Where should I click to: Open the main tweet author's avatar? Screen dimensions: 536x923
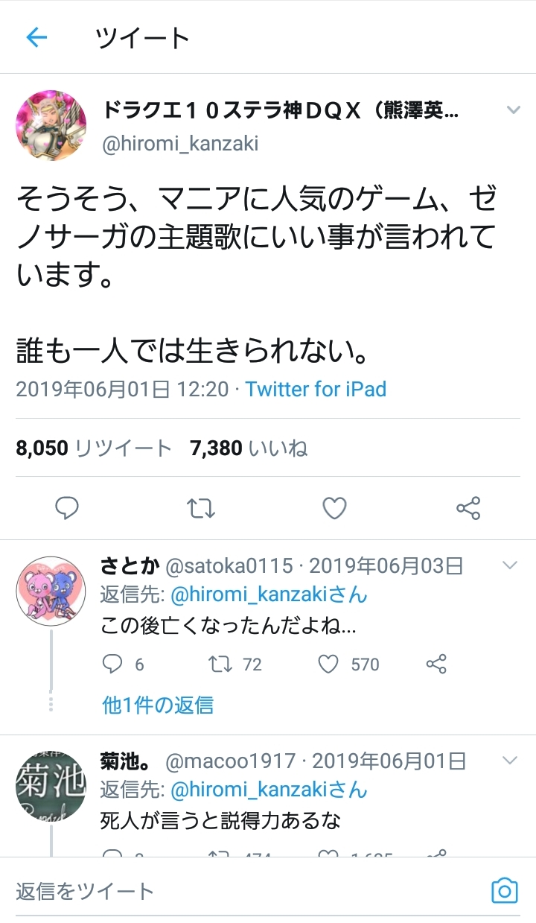coord(51,121)
